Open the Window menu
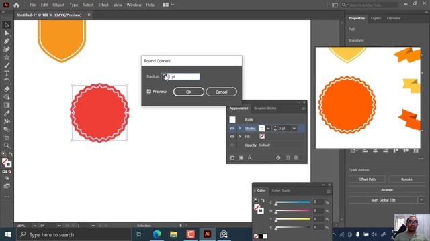Image resolution: width=430 pixels, height=241 pixels. click(x=134, y=5)
